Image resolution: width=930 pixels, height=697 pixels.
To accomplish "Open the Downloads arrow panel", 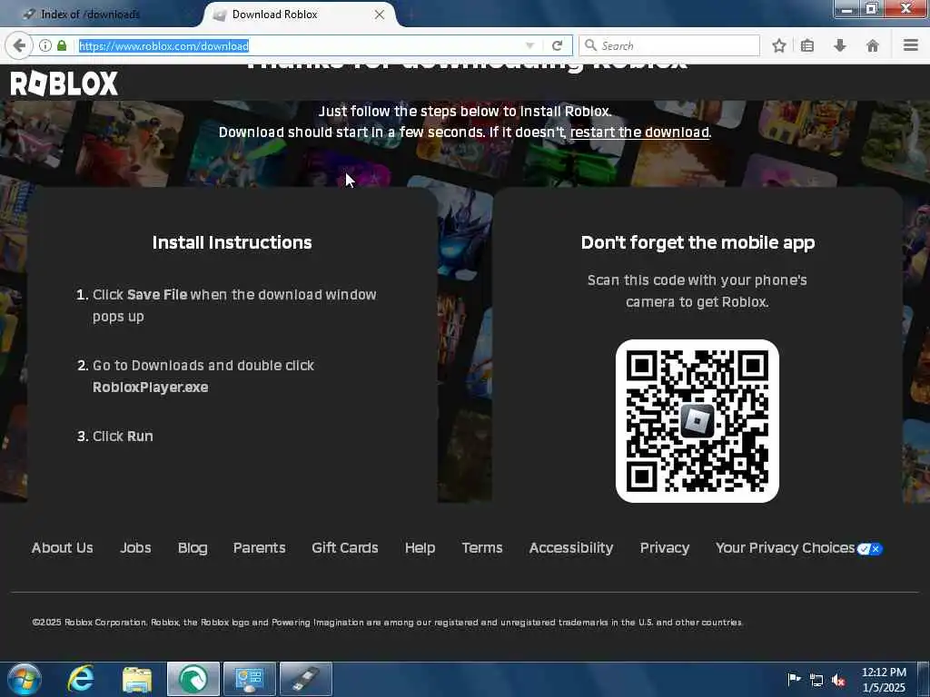I will pyautogui.click(x=840, y=45).
